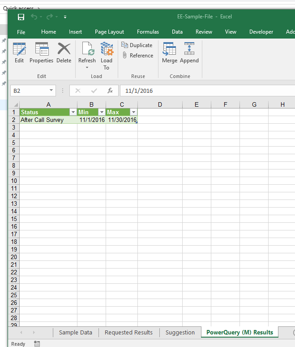Viewport: 295px width, 347px height.
Task: Click the Reference query button
Action: 137,56
